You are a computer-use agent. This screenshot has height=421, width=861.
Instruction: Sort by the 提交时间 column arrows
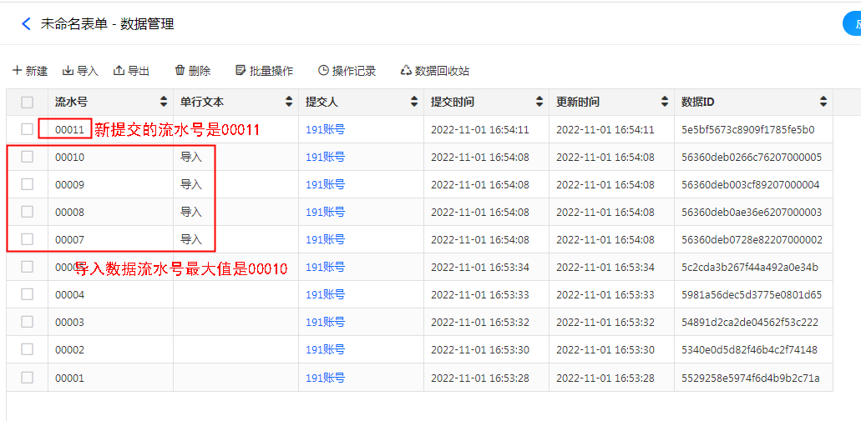click(539, 102)
